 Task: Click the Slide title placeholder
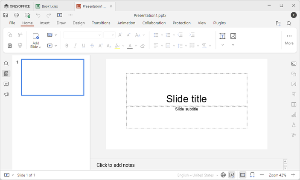[x=186, y=89]
